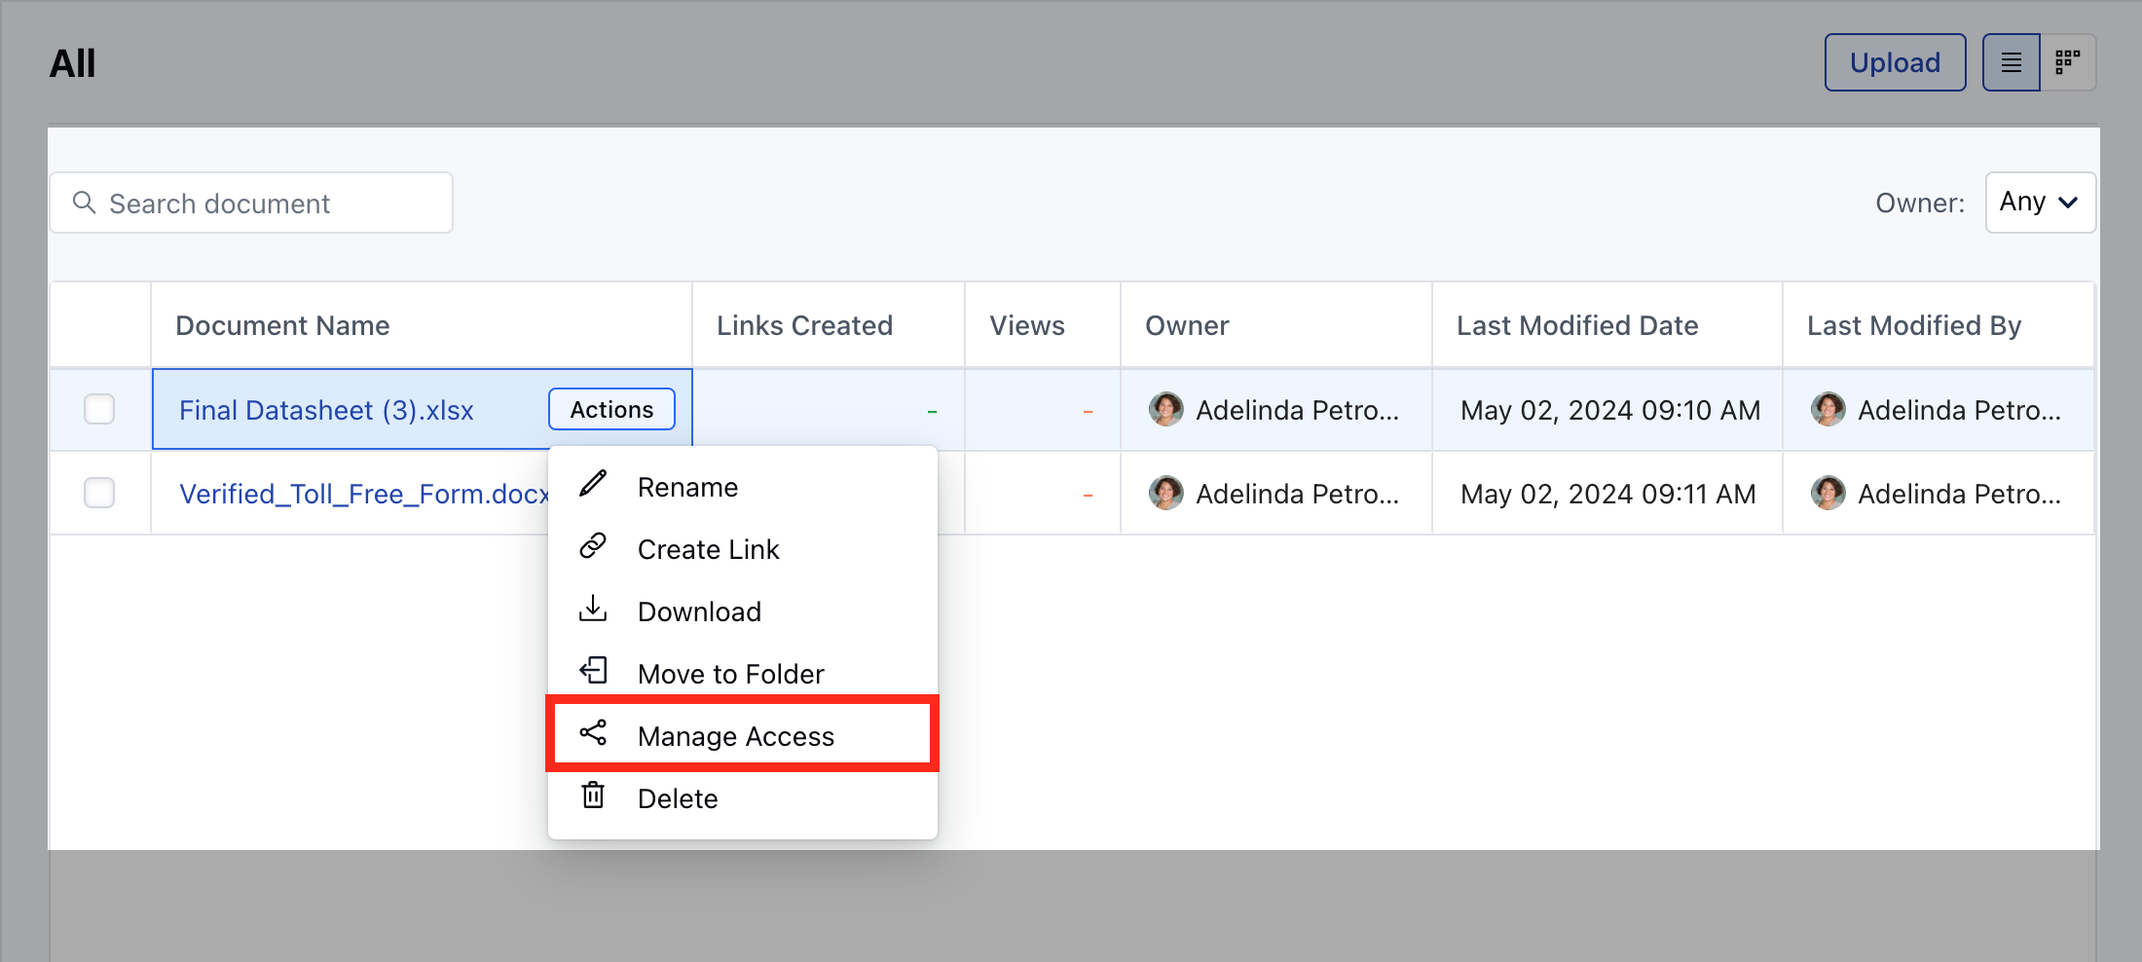Click the Actions button

pos(611,409)
